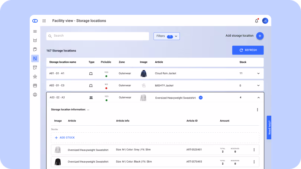
Task: Click the REFRESH button
Action: tap(248, 50)
